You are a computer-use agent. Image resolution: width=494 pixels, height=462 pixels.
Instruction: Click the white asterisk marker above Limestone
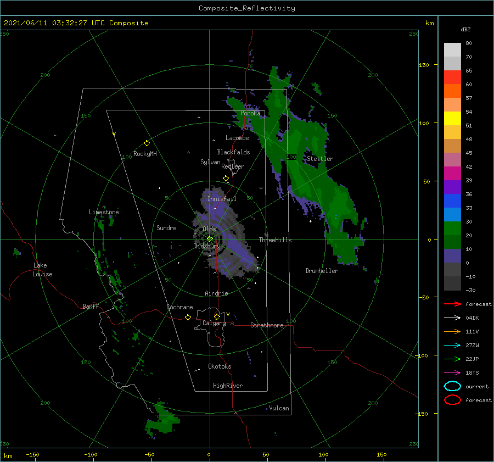click(104, 207)
